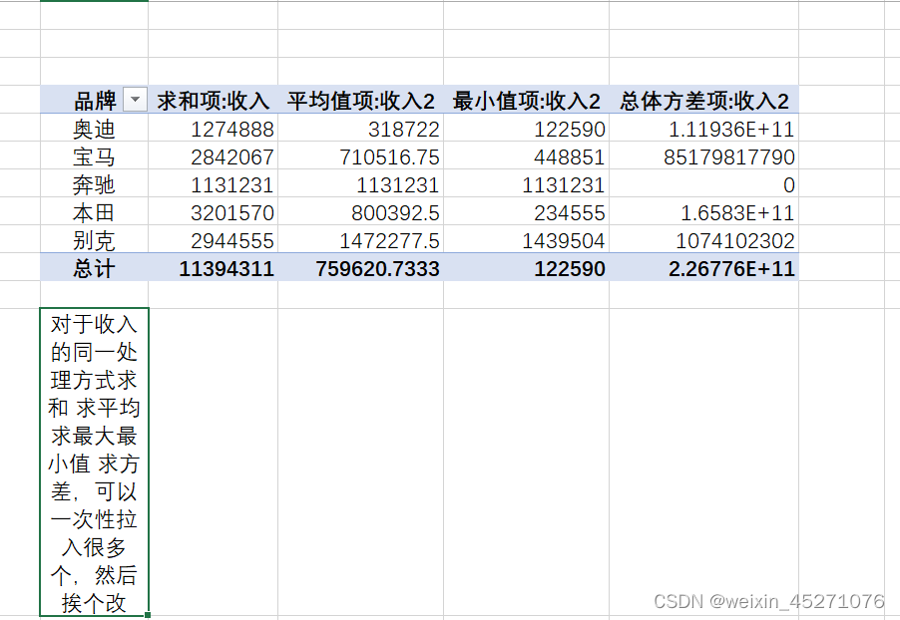This screenshot has width=900, height=620.
Task: Select the 总体方差项:收入2 header cell
Action: click(x=703, y=100)
